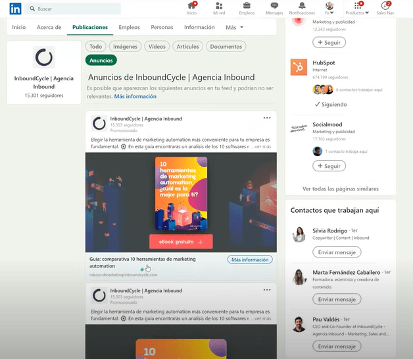413x359 pixels.
Task: Expand first ad text with ver más
Action: click(261, 147)
